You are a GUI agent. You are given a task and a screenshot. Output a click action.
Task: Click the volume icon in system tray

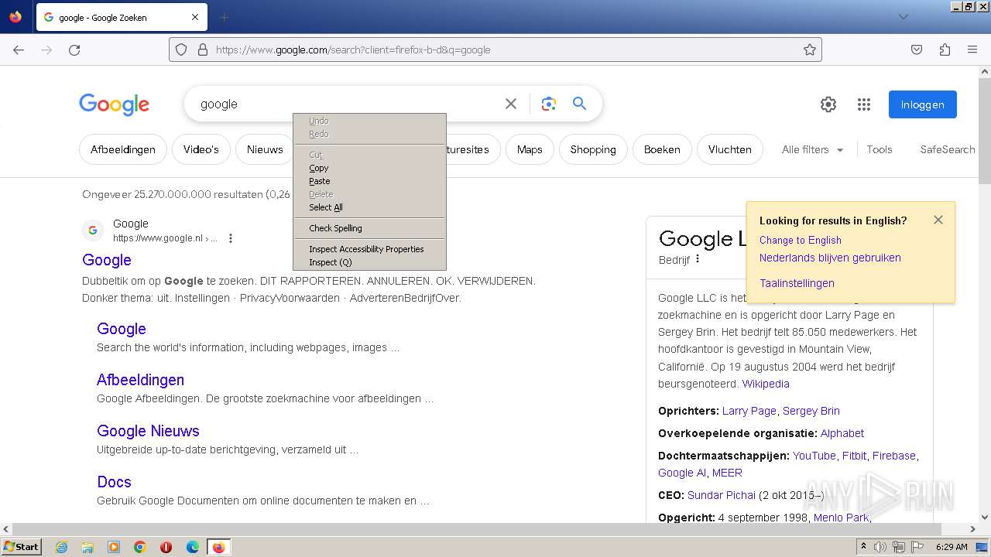tap(880, 547)
